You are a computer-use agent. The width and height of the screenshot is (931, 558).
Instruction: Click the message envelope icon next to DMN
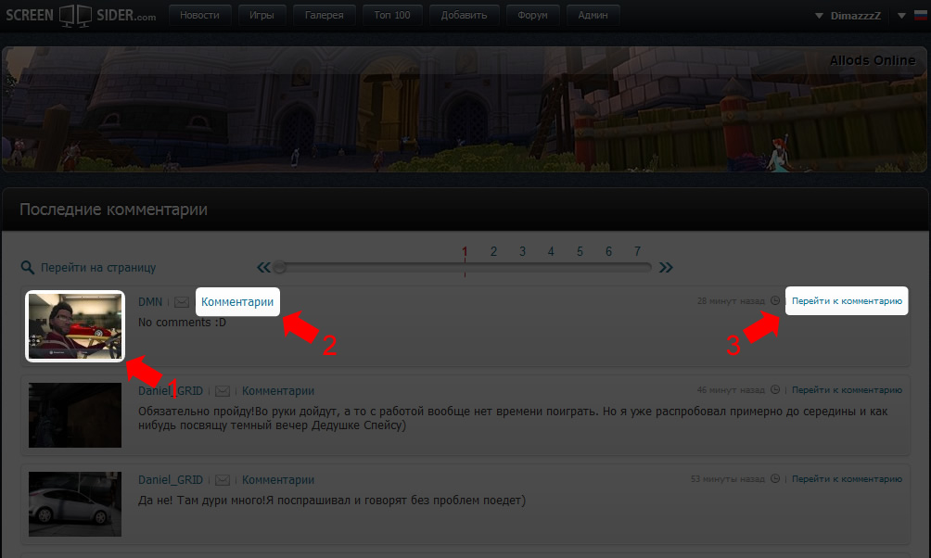(x=182, y=302)
